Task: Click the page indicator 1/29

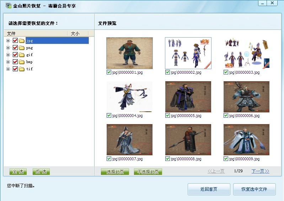Action: point(239,171)
